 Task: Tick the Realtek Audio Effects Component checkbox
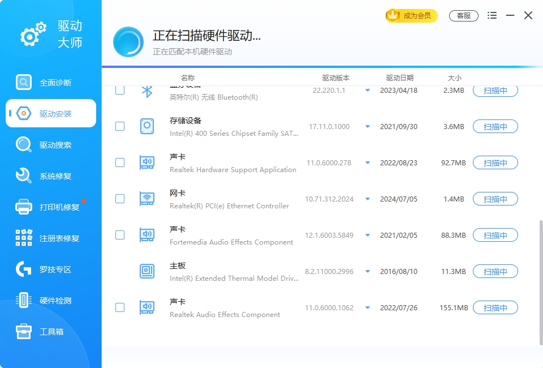[x=120, y=307]
